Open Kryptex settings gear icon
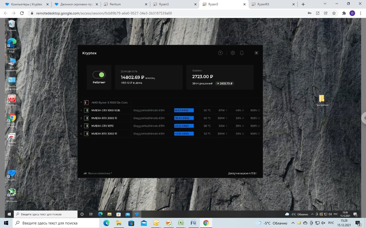366x228 pixels. coord(233,53)
